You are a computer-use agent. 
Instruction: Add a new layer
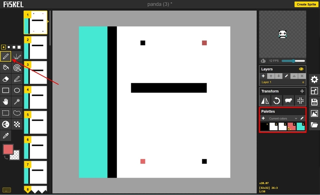tap(263, 76)
